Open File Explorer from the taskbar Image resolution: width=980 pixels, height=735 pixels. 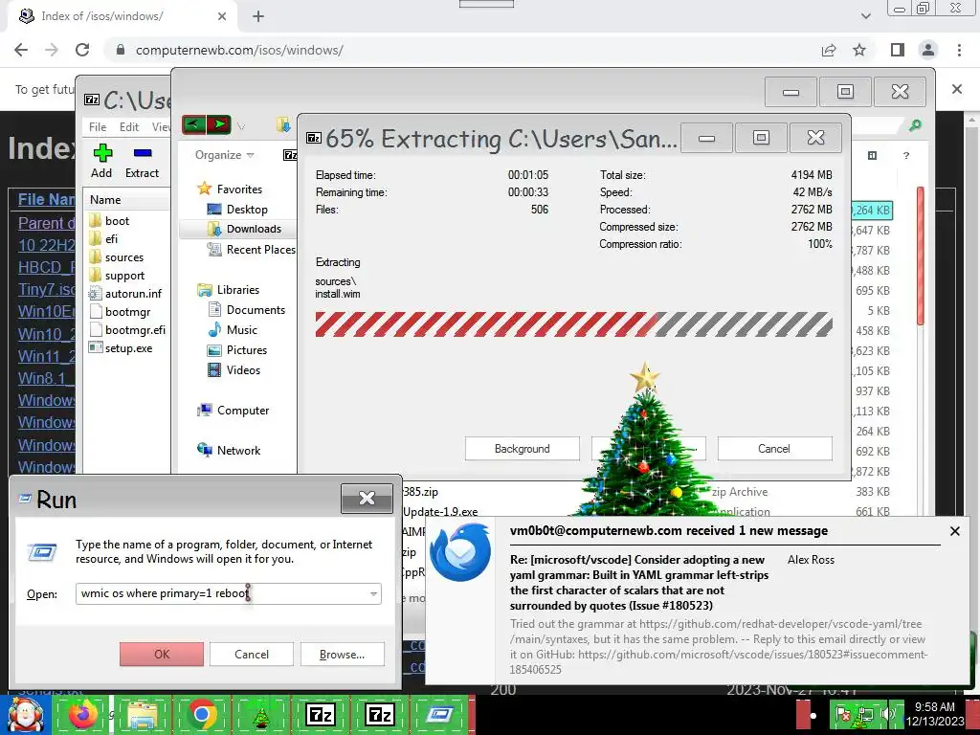(143, 715)
